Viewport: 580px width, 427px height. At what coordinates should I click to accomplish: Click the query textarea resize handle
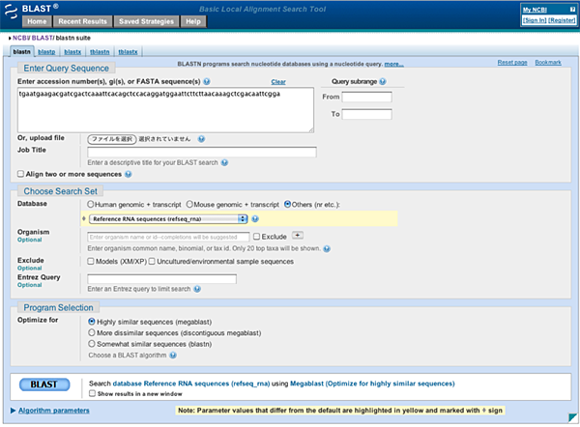[311, 129]
